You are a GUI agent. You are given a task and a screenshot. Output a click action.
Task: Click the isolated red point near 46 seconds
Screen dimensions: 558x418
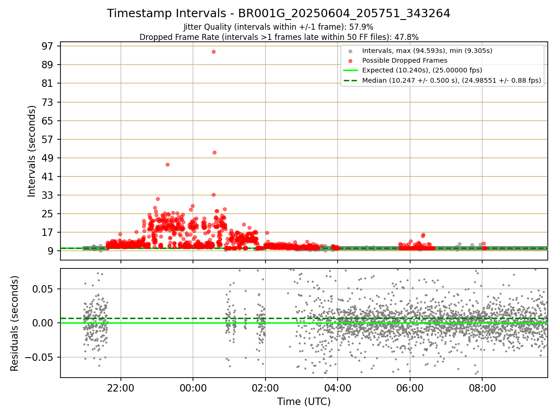[x=167, y=164]
